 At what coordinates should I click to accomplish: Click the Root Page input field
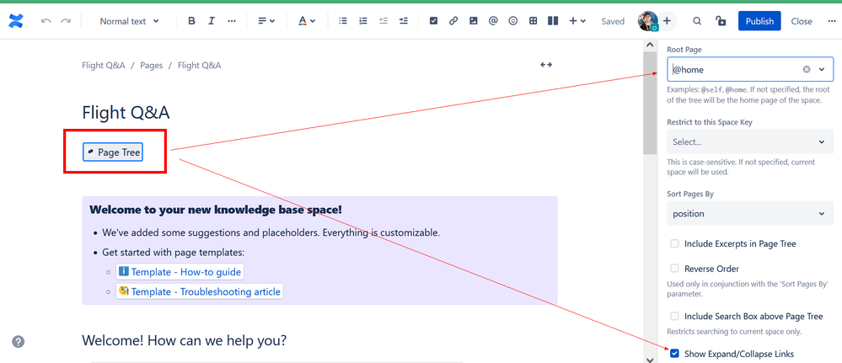pos(750,69)
